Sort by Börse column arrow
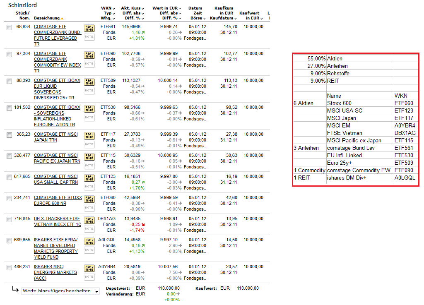Screen dimensions: 424x305 (205, 18)
